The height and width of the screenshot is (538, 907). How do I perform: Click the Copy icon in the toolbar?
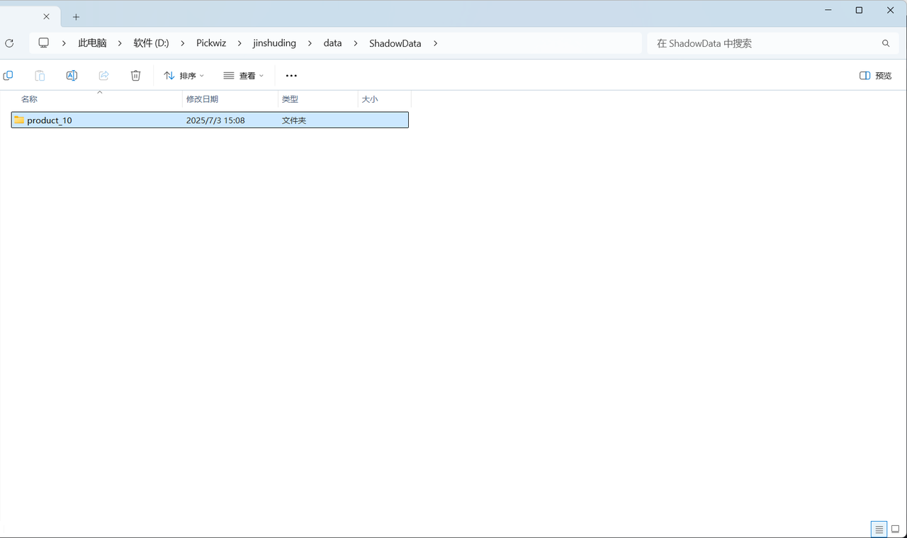(x=8, y=75)
